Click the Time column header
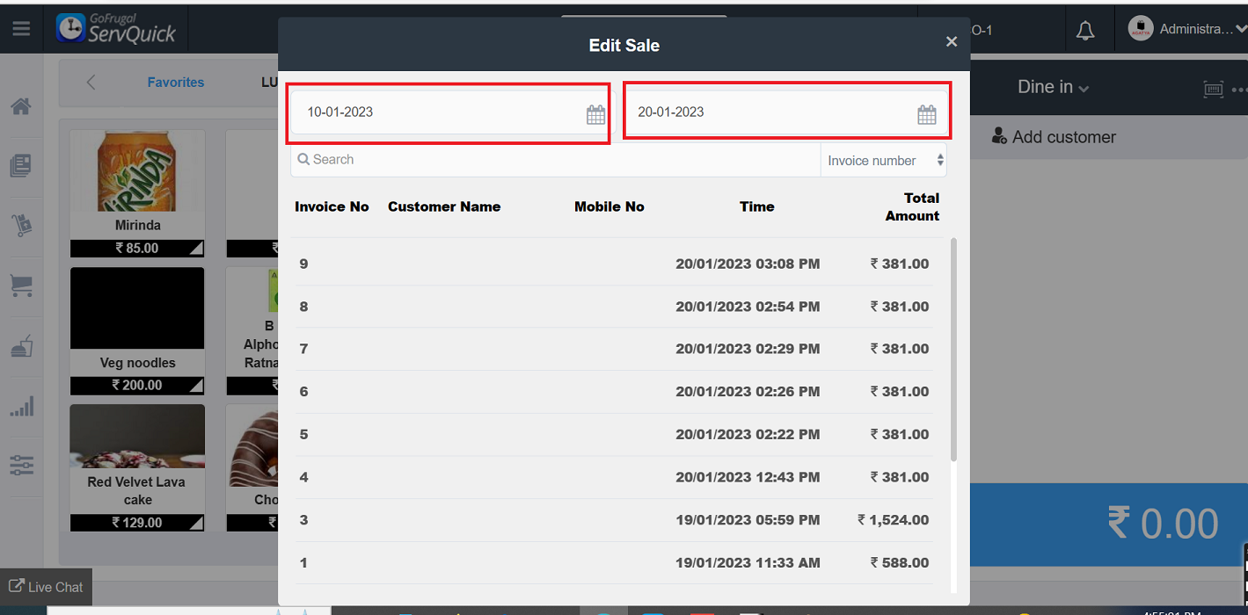This screenshot has width=1248, height=615. point(757,206)
